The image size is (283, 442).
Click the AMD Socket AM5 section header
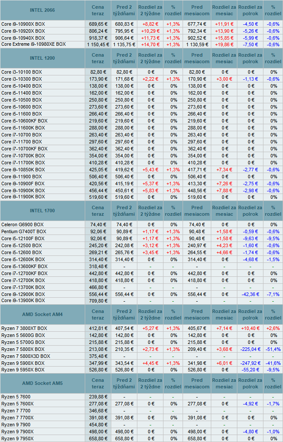(42, 383)
